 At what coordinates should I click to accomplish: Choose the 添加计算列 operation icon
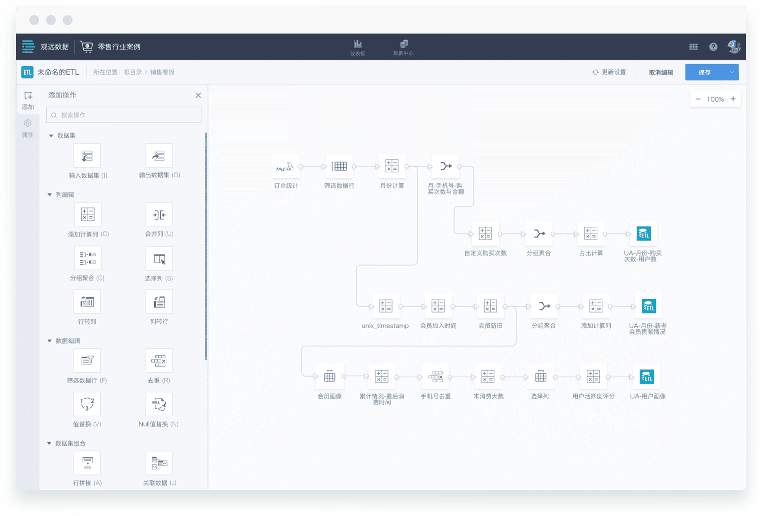click(x=88, y=214)
